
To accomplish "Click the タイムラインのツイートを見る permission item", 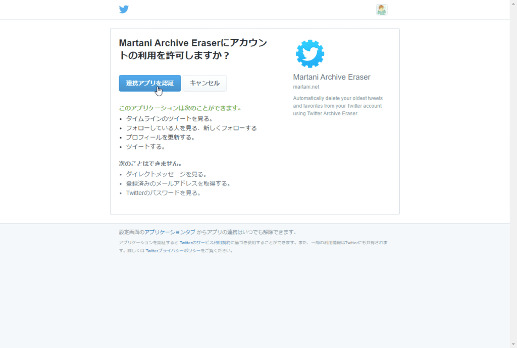I will 170,119.
